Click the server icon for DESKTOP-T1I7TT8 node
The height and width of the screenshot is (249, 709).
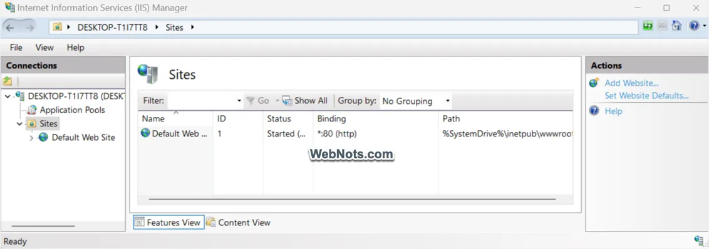click(x=20, y=96)
